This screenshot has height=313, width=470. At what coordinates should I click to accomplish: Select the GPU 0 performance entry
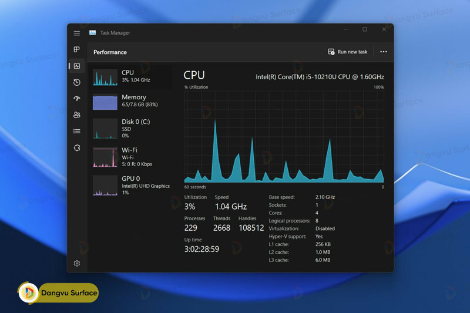(x=131, y=185)
